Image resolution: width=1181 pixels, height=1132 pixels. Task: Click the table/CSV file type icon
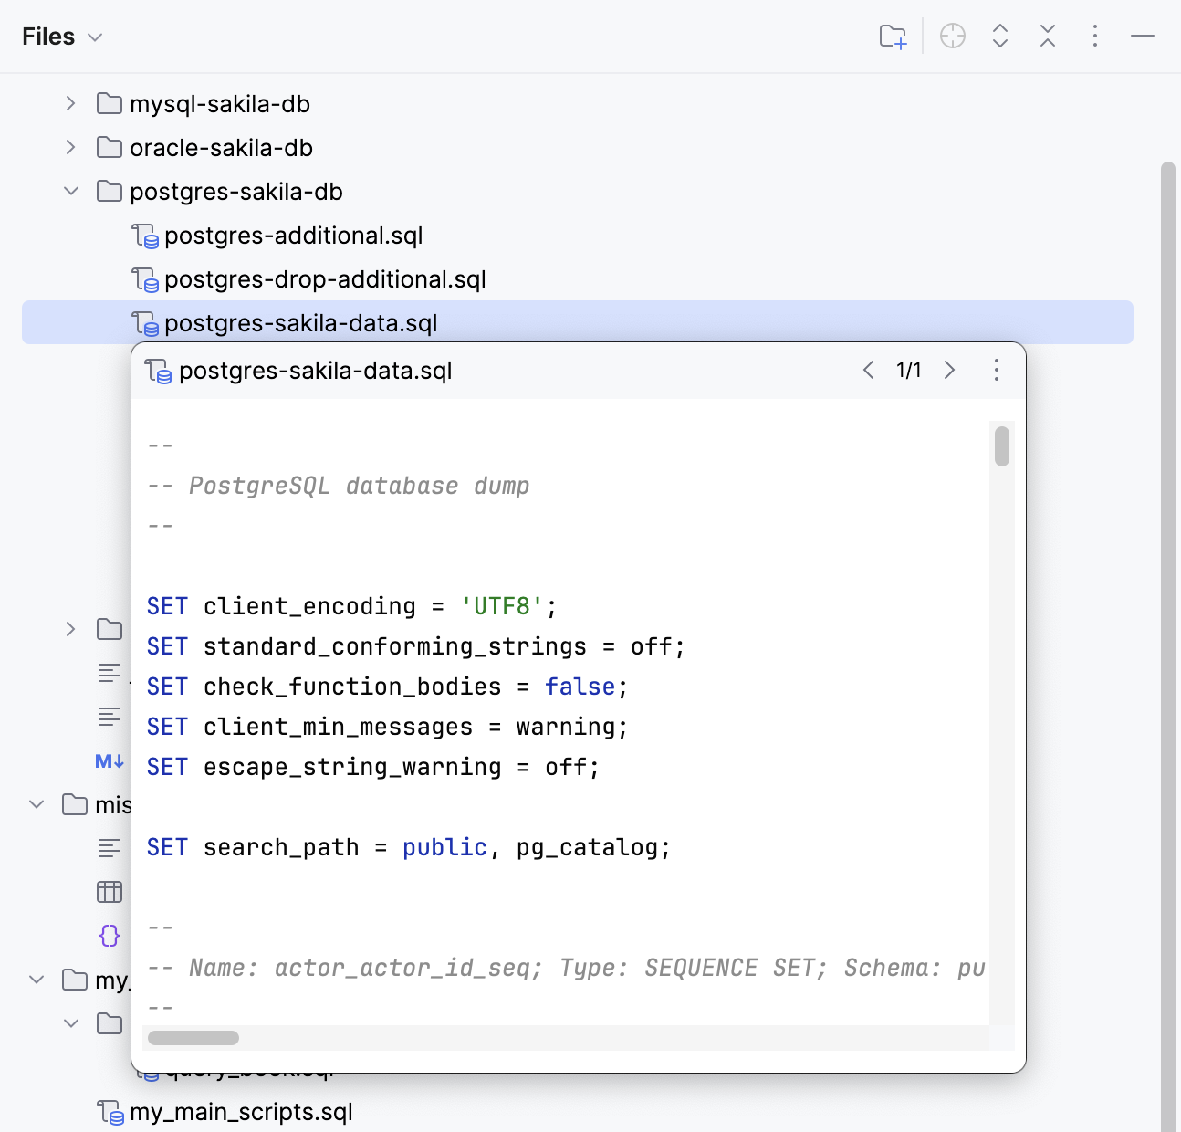pos(109,892)
